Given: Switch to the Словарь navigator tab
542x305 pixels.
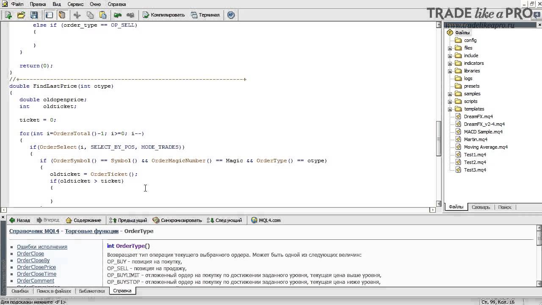Looking at the screenshot, I should 481,207.
